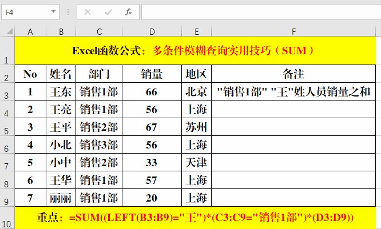381x229 pixels.
Task: Click the region cell '天津'
Action: pos(197,162)
